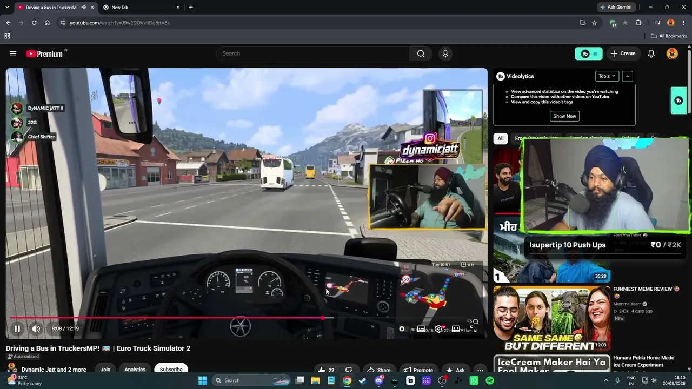Viewport: 692px width, 389px height.
Task: Install app icon in address bar
Action: tap(582, 23)
